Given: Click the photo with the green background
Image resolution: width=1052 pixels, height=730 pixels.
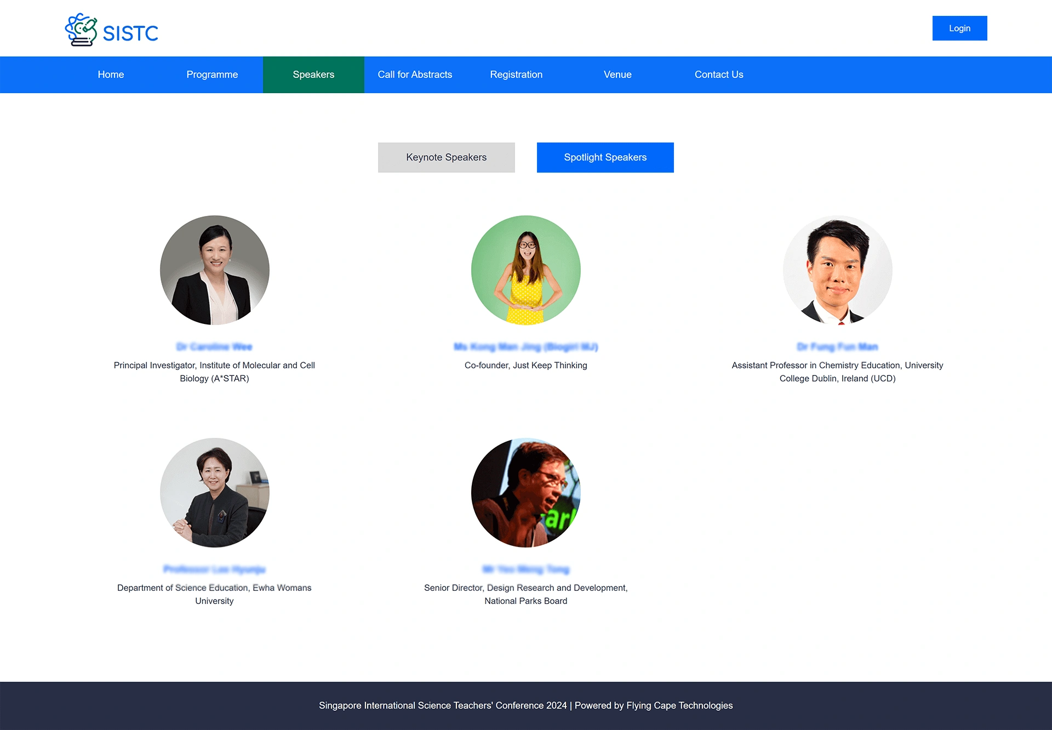Looking at the screenshot, I should (x=525, y=270).
